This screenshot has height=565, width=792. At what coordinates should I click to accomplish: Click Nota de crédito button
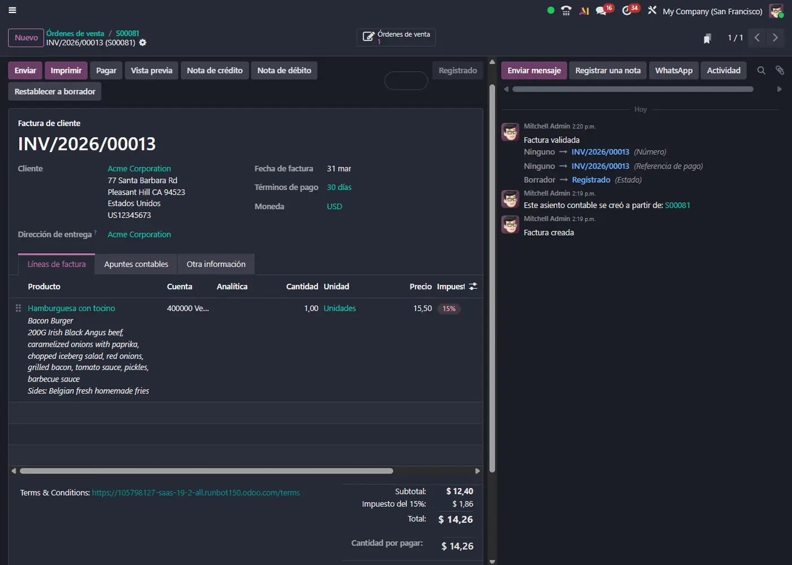point(214,71)
